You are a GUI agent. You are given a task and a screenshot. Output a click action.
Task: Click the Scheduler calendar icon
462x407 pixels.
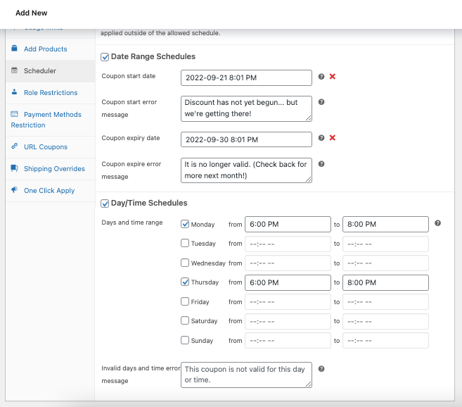14,70
